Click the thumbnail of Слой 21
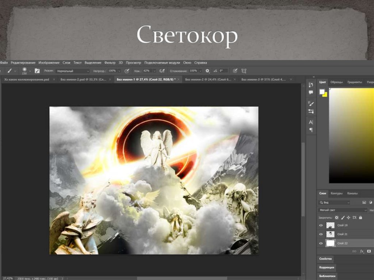 pyautogui.click(x=331, y=234)
